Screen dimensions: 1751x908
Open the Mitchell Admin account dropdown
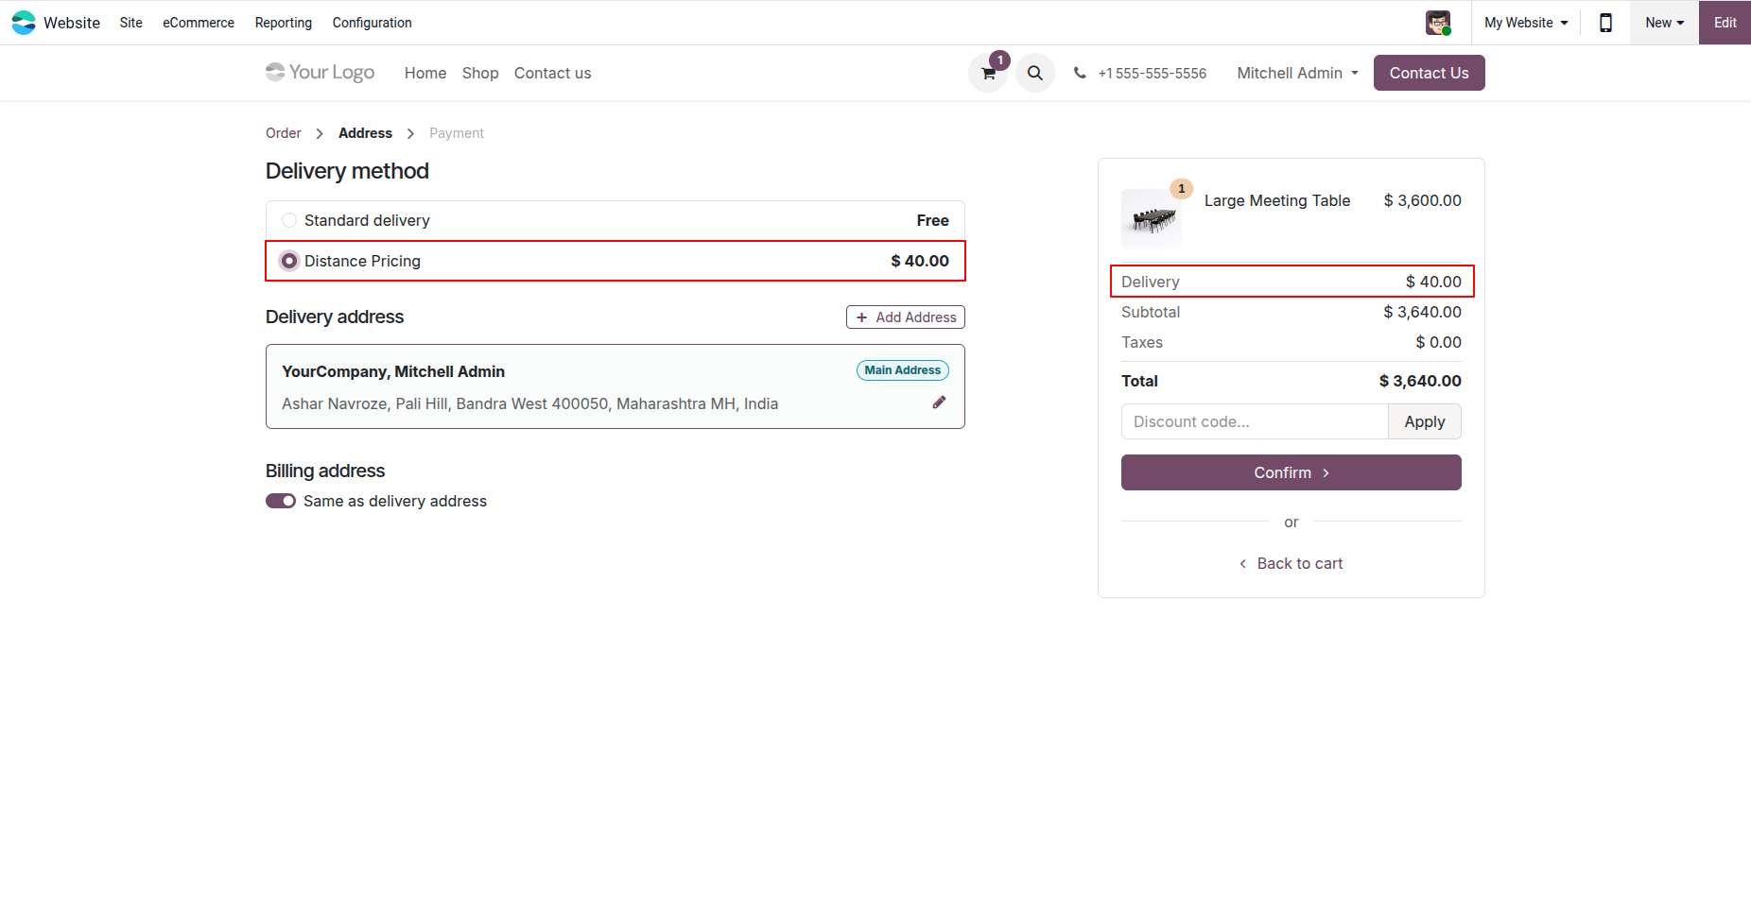click(x=1296, y=73)
